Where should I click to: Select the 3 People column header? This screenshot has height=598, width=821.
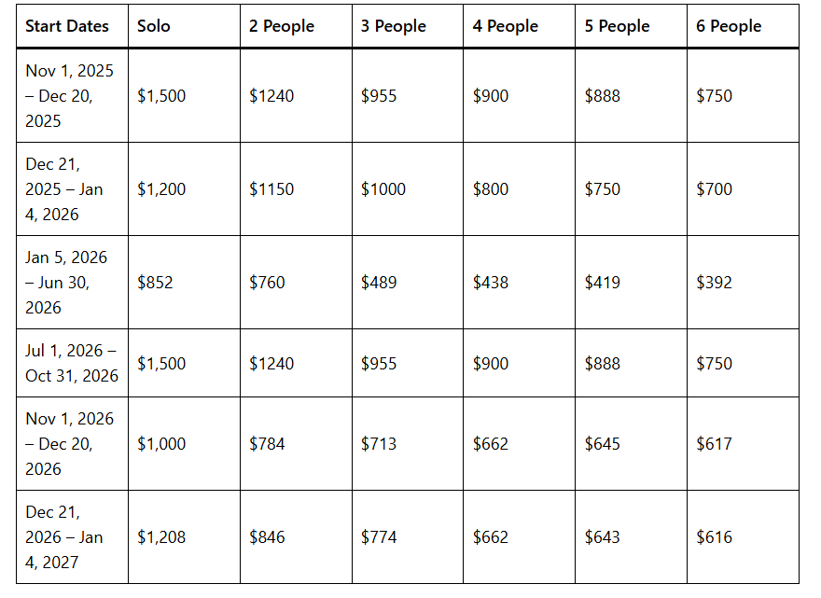click(394, 26)
